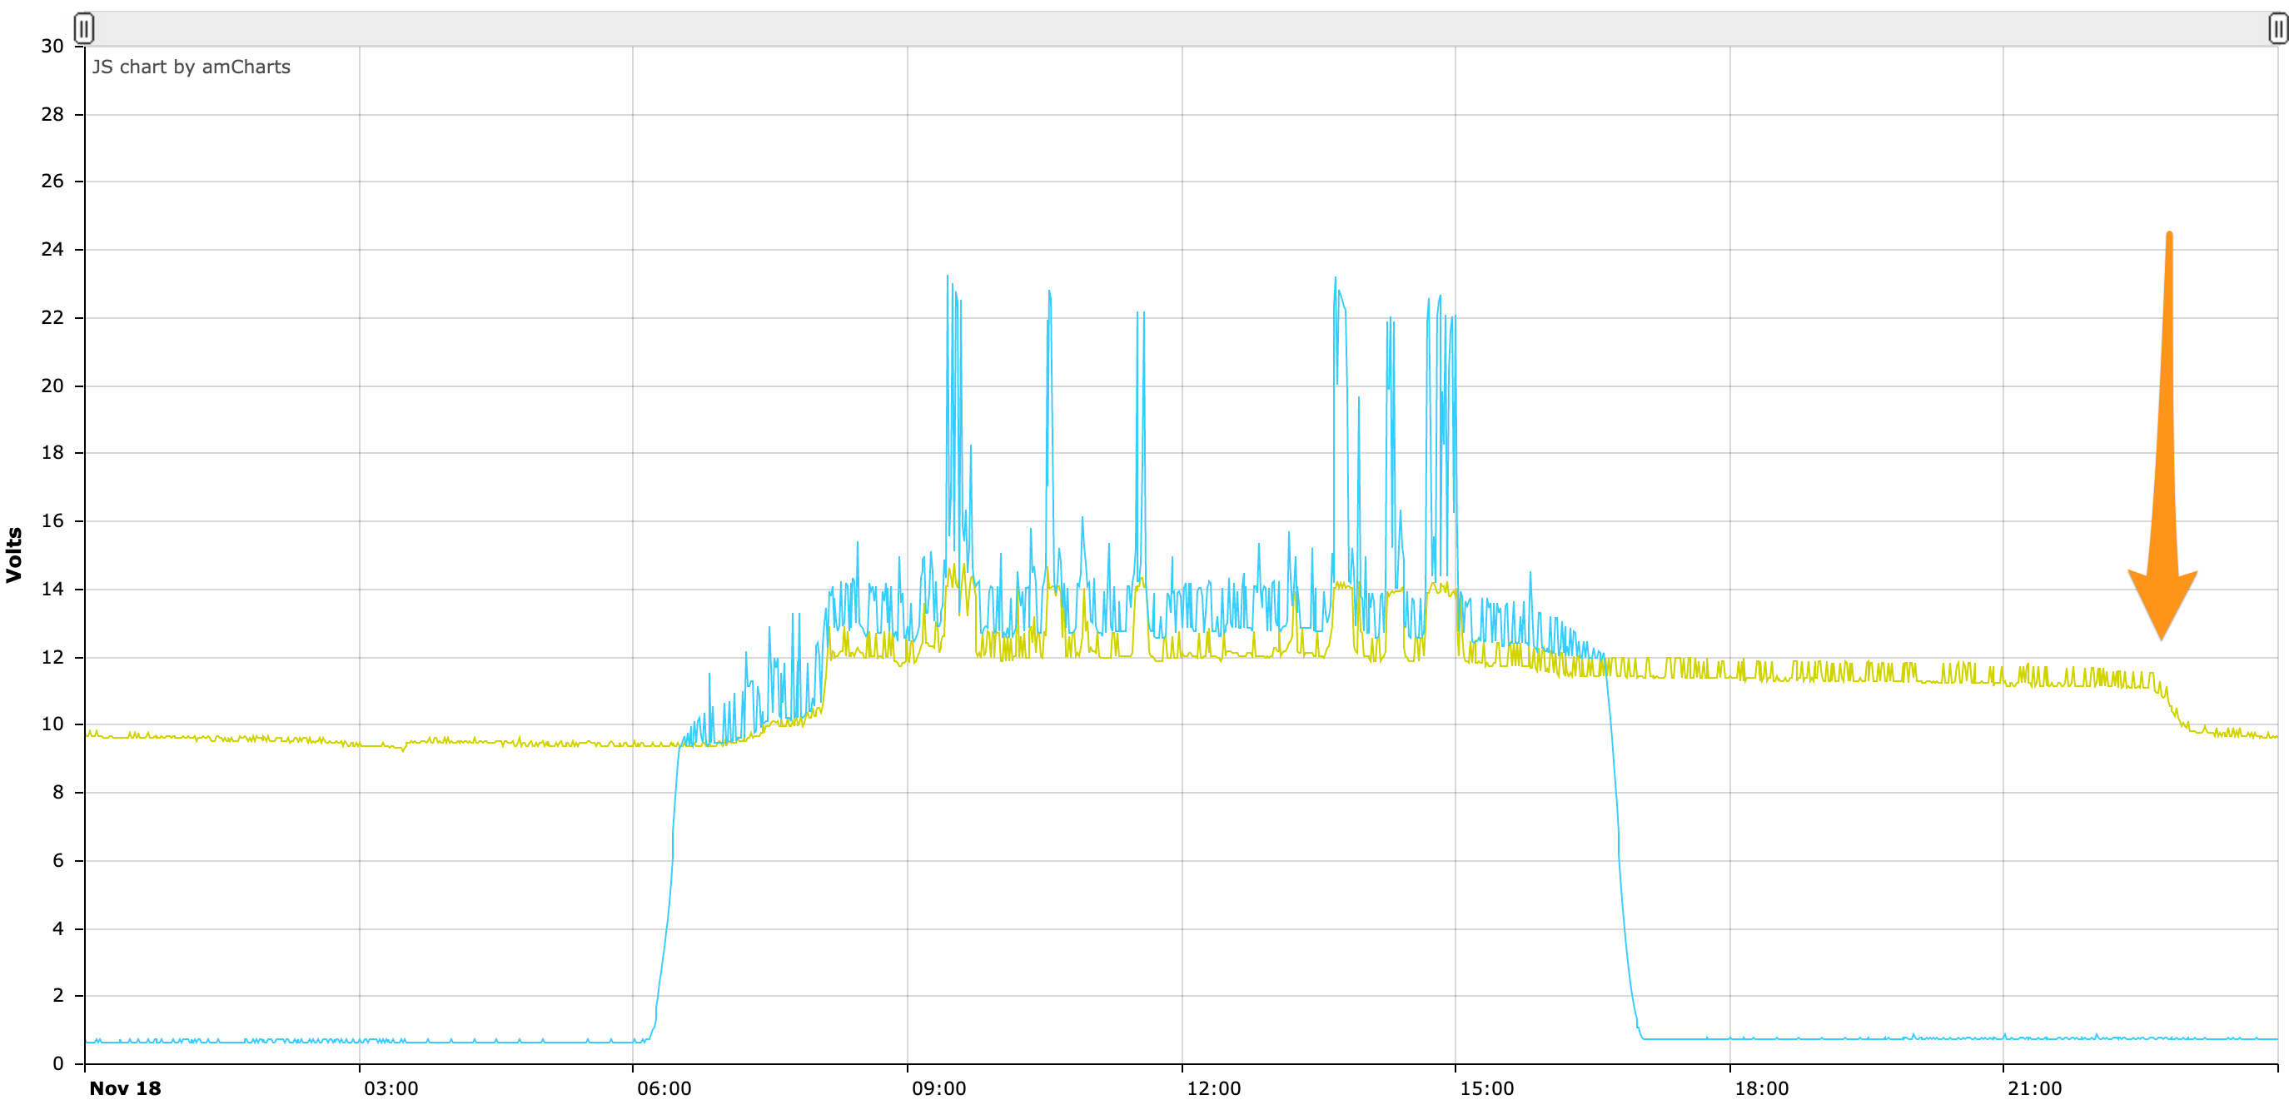The image size is (2289, 1100).
Task: Open the 'JS chart by amCharts' link
Action: [x=191, y=67]
